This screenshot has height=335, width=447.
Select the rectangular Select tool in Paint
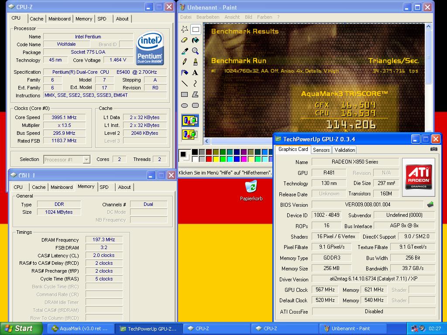(196, 29)
